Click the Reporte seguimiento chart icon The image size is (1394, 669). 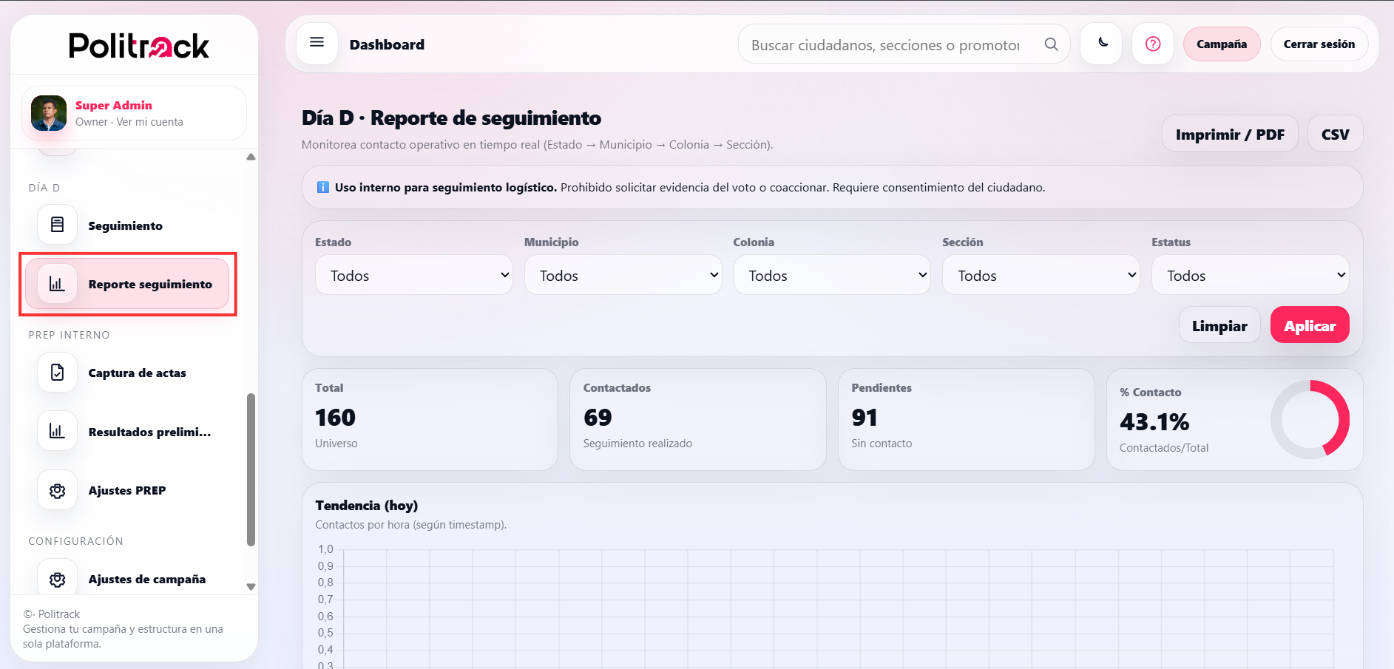[x=57, y=284]
